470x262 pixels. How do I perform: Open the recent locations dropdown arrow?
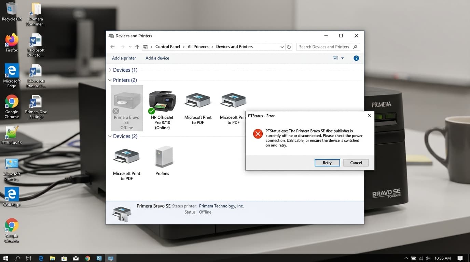point(130,47)
